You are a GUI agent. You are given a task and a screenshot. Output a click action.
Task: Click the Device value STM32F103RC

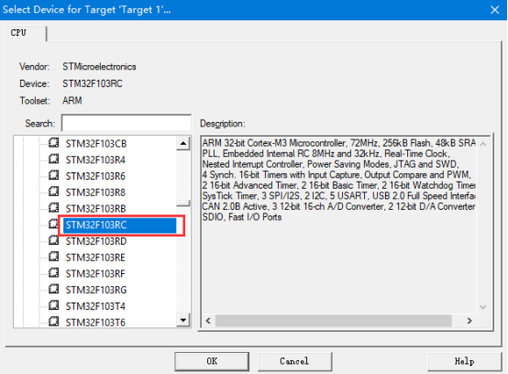[93, 83]
